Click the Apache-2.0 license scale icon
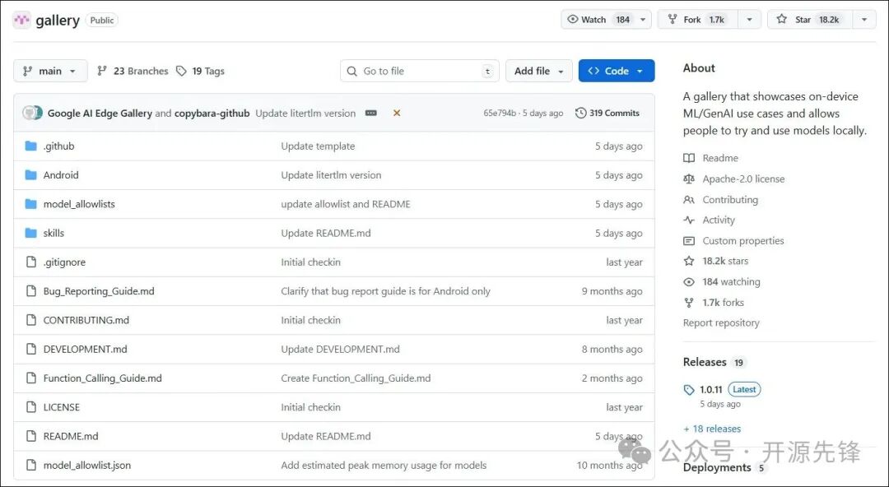The width and height of the screenshot is (889, 487). point(689,179)
